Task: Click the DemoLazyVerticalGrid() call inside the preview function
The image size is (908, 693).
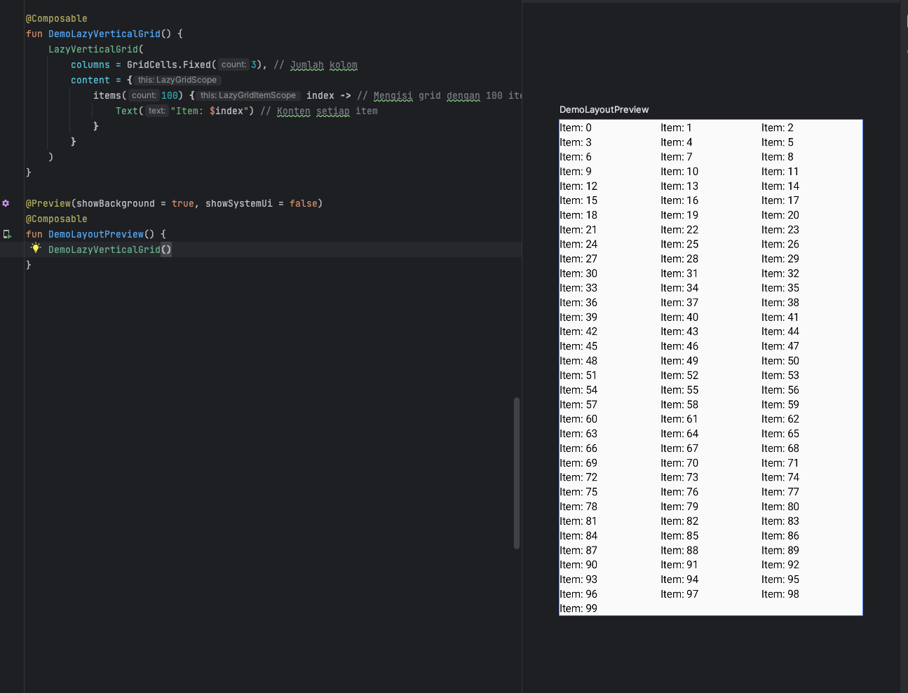Action: (104, 249)
